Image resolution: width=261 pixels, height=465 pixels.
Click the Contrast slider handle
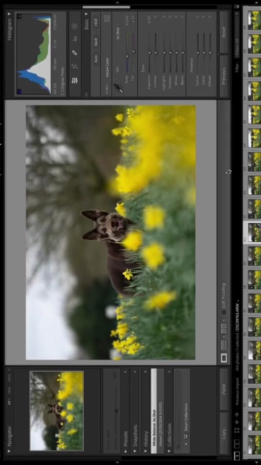[156, 52]
